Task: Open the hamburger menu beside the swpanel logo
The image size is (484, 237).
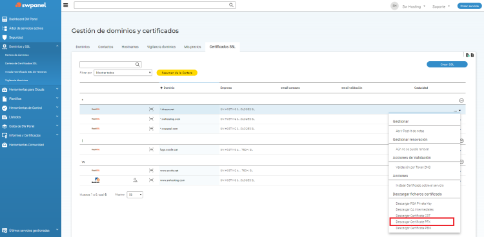Action: click(x=65, y=5)
